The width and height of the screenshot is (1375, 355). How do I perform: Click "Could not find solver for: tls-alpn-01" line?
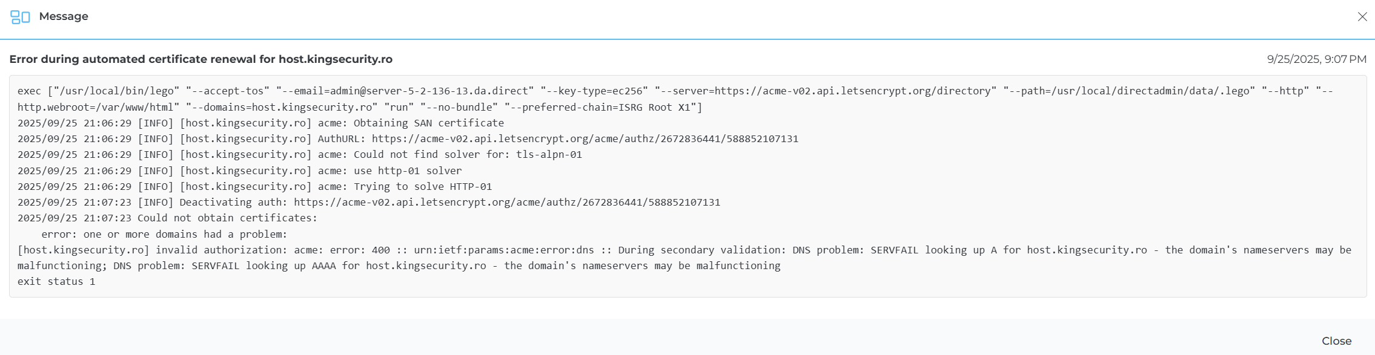pos(468,154)
